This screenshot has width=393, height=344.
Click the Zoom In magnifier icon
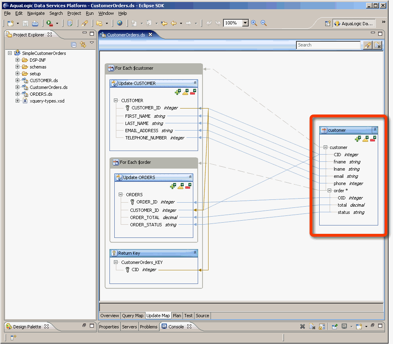tap(254, 23)
